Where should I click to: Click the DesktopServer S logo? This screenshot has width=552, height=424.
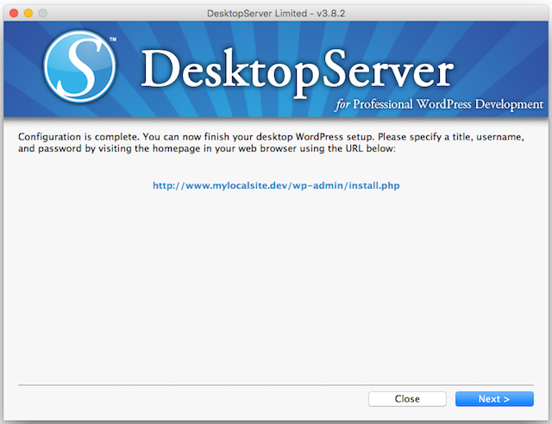pos(80,66)
